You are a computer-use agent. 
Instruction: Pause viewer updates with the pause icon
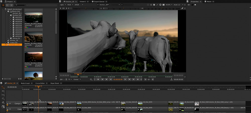click(164, 5)
